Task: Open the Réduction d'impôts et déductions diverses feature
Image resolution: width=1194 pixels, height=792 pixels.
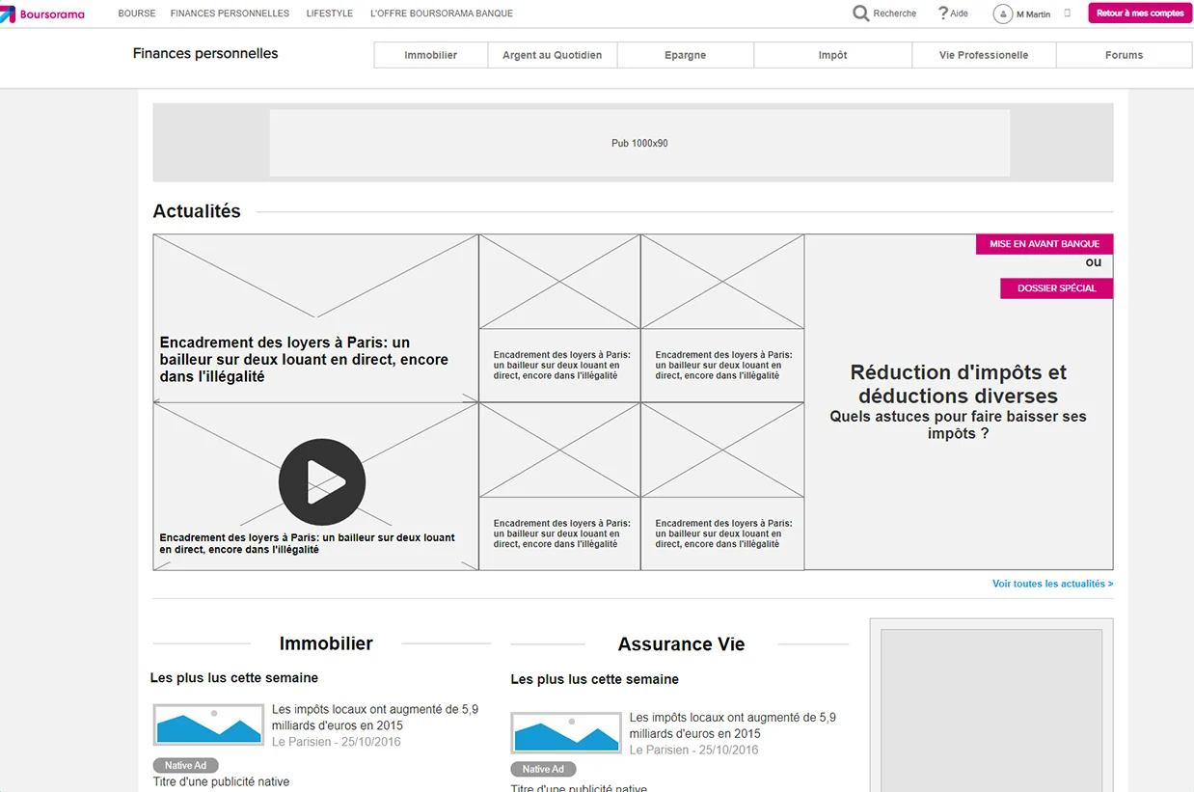Action: point(959,384)
